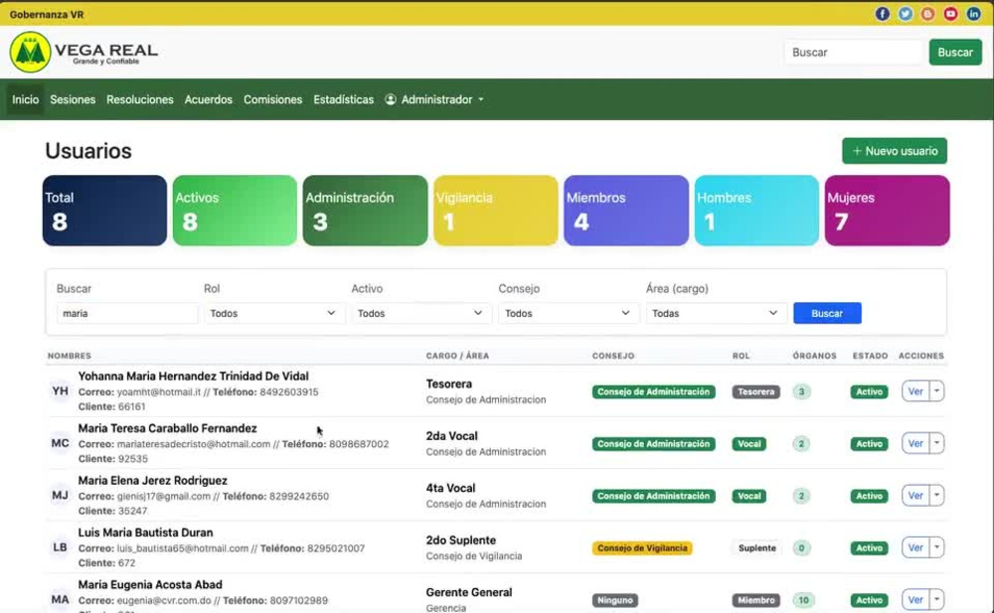Click the blue Buscar filter button
Image resolution: width=994 pixels, height=613 pixels.
[827, 313]
